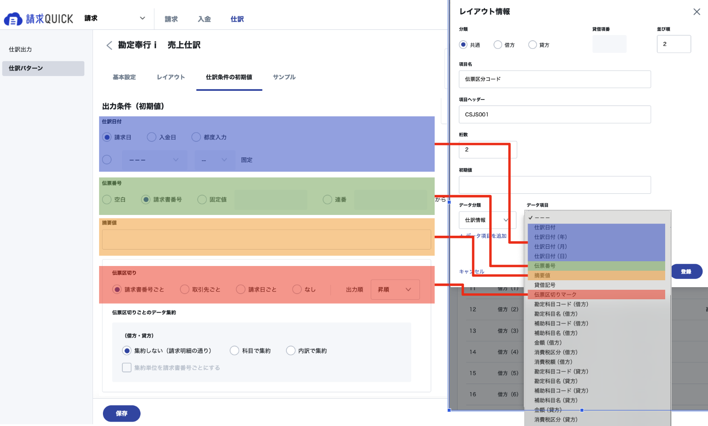Click the 登録 button
The image size is (708, 426).
click(686, 272)
